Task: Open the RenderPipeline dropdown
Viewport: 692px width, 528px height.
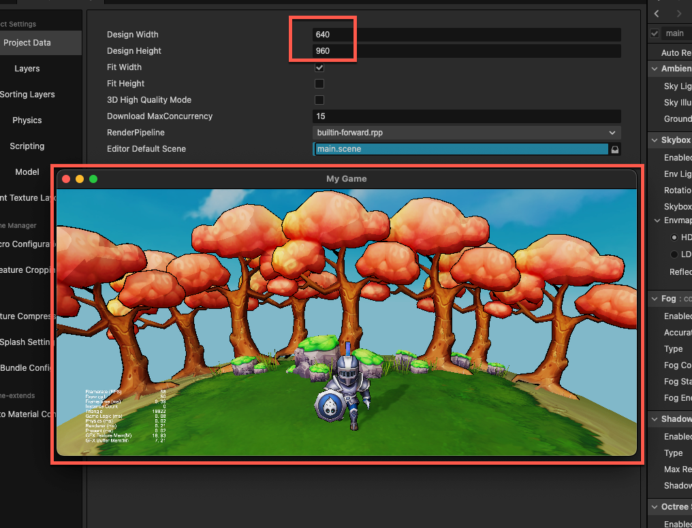Action: 467,133
